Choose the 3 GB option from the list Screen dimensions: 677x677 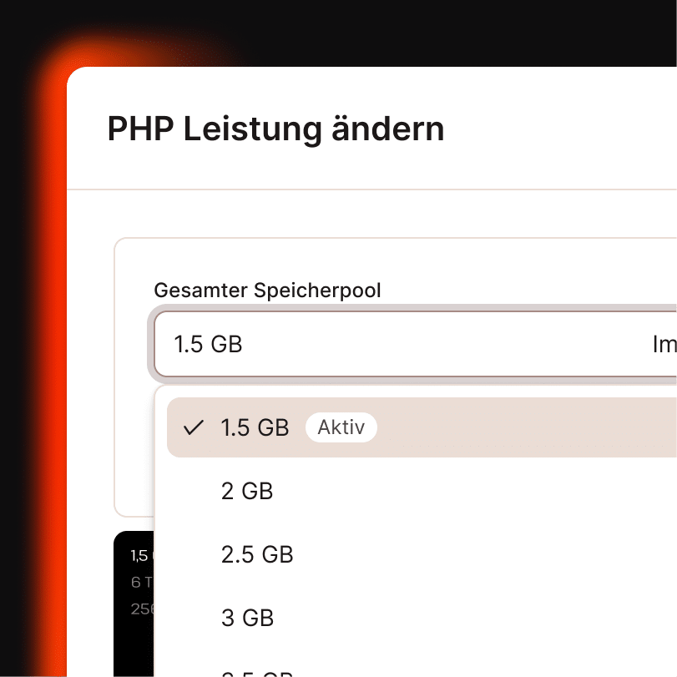pyautogui.click(x=247, y=619)
